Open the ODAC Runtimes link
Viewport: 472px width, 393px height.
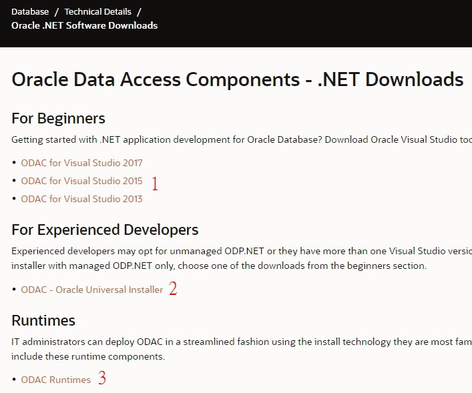[x=55, y=380]
